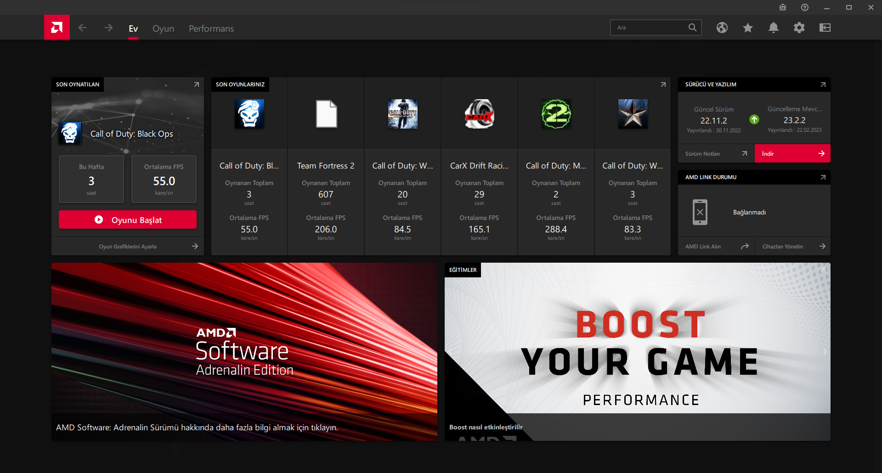Toggle the sidebar panel icon
This screenshot has height=473, width=882.
[825, 28]
